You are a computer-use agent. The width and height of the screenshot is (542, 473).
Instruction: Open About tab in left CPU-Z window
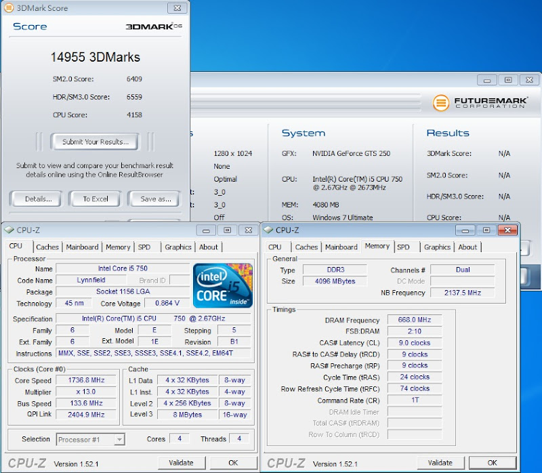(209, 247)
